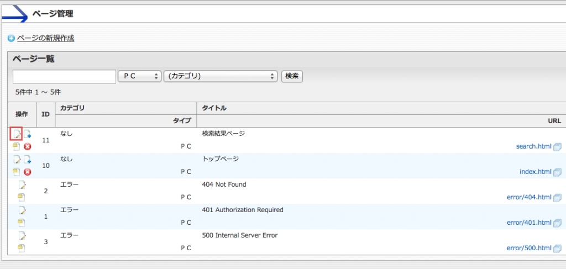Click the blue plus icon for new page
The height and width of the screenshot is (269, 566).
(x=11, y=38)
